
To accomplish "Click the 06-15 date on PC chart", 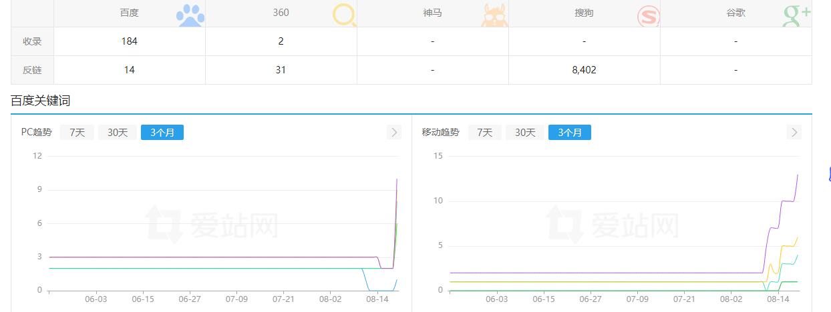I will (x=143, y=299).
